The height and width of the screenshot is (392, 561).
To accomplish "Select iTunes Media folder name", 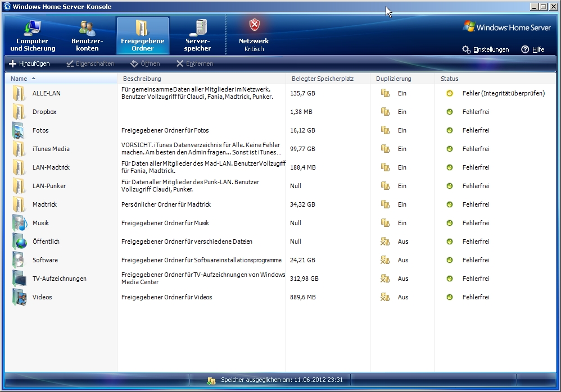I will tap(51, 149).
